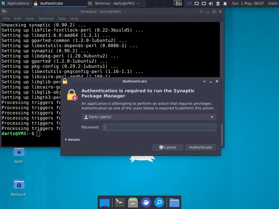Maximize the Terminal window

[214, 11]
